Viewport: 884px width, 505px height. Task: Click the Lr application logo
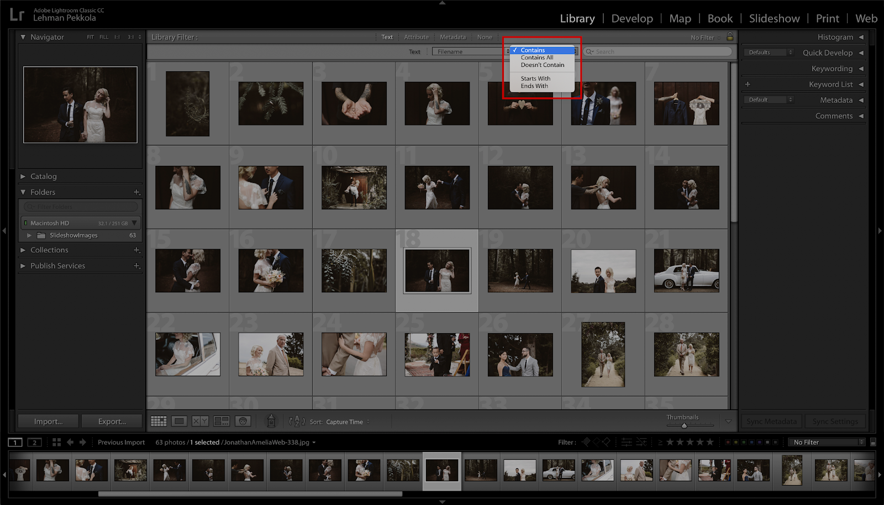pos(17,14)
